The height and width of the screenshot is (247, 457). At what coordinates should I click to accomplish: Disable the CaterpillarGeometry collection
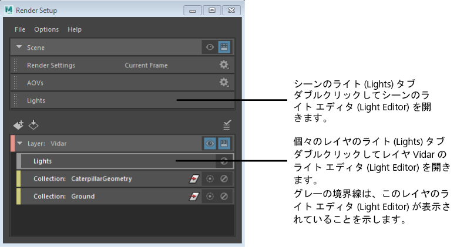click(x=224, y=179)
